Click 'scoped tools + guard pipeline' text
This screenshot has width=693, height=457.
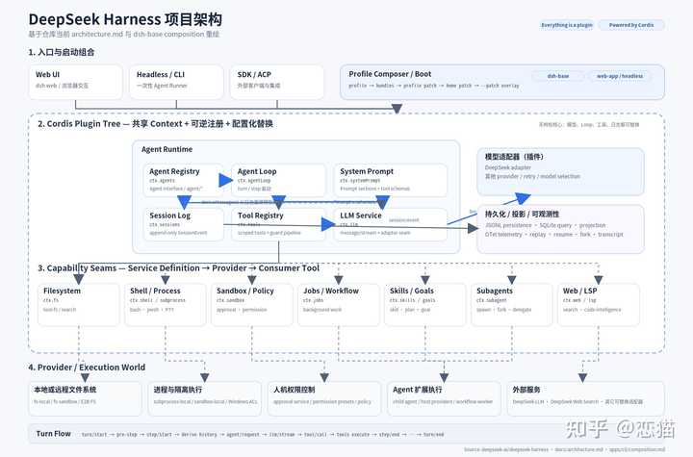269,233
